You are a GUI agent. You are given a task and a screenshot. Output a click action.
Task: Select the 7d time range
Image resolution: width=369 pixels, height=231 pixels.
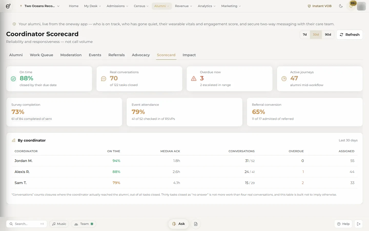(x=305, y=35)
